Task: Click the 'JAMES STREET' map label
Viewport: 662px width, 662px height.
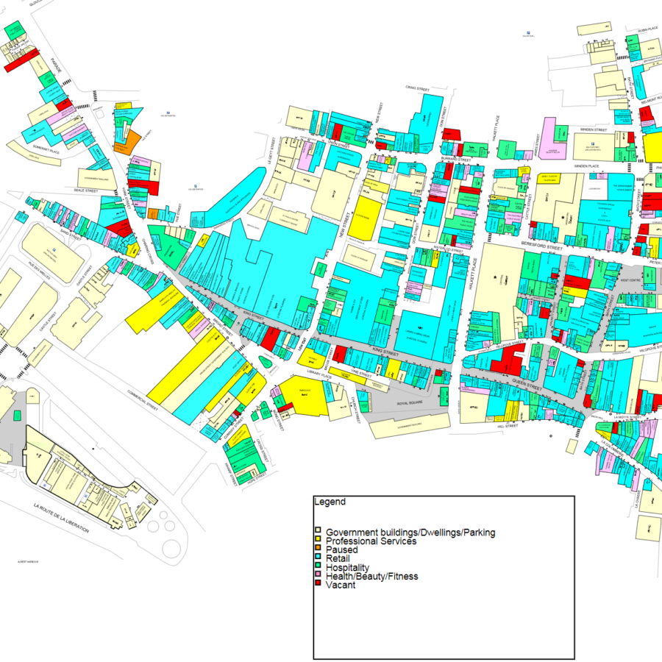Action: pos(538,146)
